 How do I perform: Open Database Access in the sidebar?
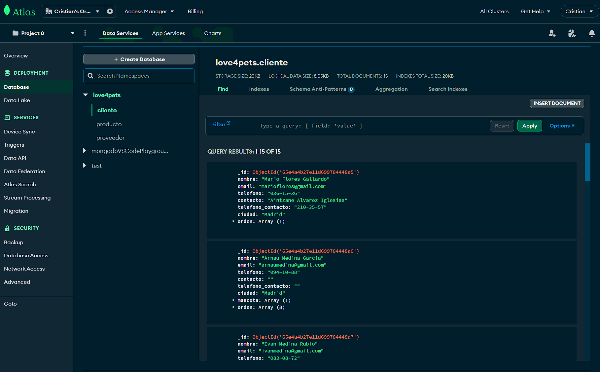pyautogui.click(x=26, y=255)
